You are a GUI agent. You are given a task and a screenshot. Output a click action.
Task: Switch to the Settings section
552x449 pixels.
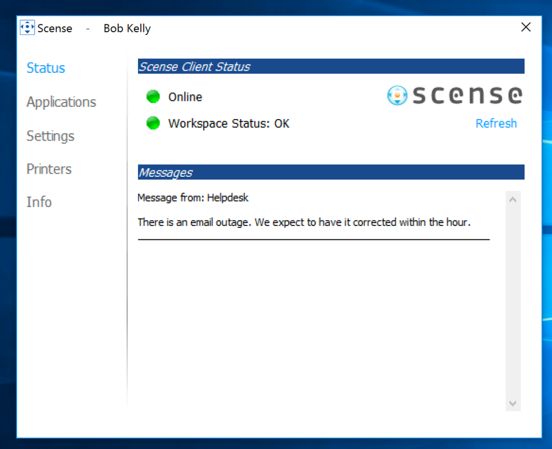click(50, 136)
